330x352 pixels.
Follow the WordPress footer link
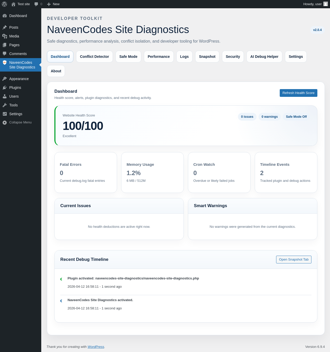[96, 347]
